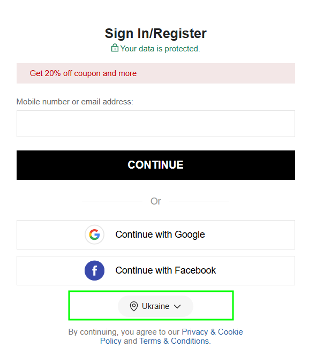Click the 'Or' divider text

156,201
